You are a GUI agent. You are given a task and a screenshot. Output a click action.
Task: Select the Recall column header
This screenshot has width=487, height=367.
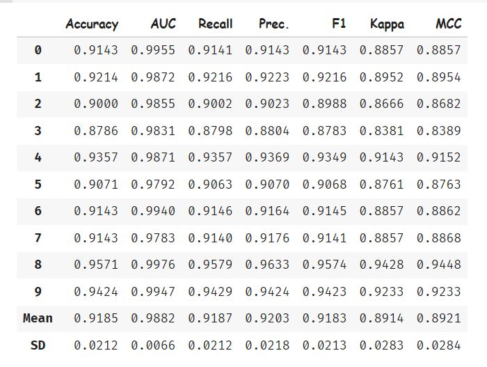215,24
